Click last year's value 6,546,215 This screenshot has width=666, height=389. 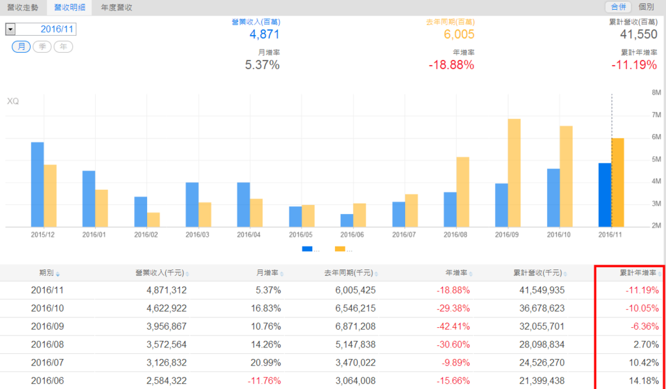tap(356, 308)
